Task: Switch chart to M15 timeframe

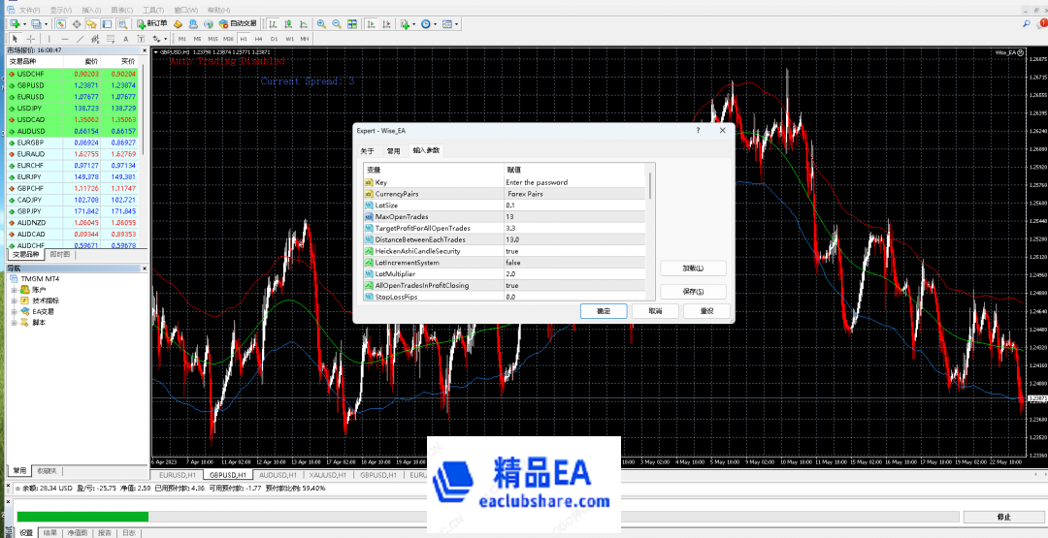Action: 213,39
